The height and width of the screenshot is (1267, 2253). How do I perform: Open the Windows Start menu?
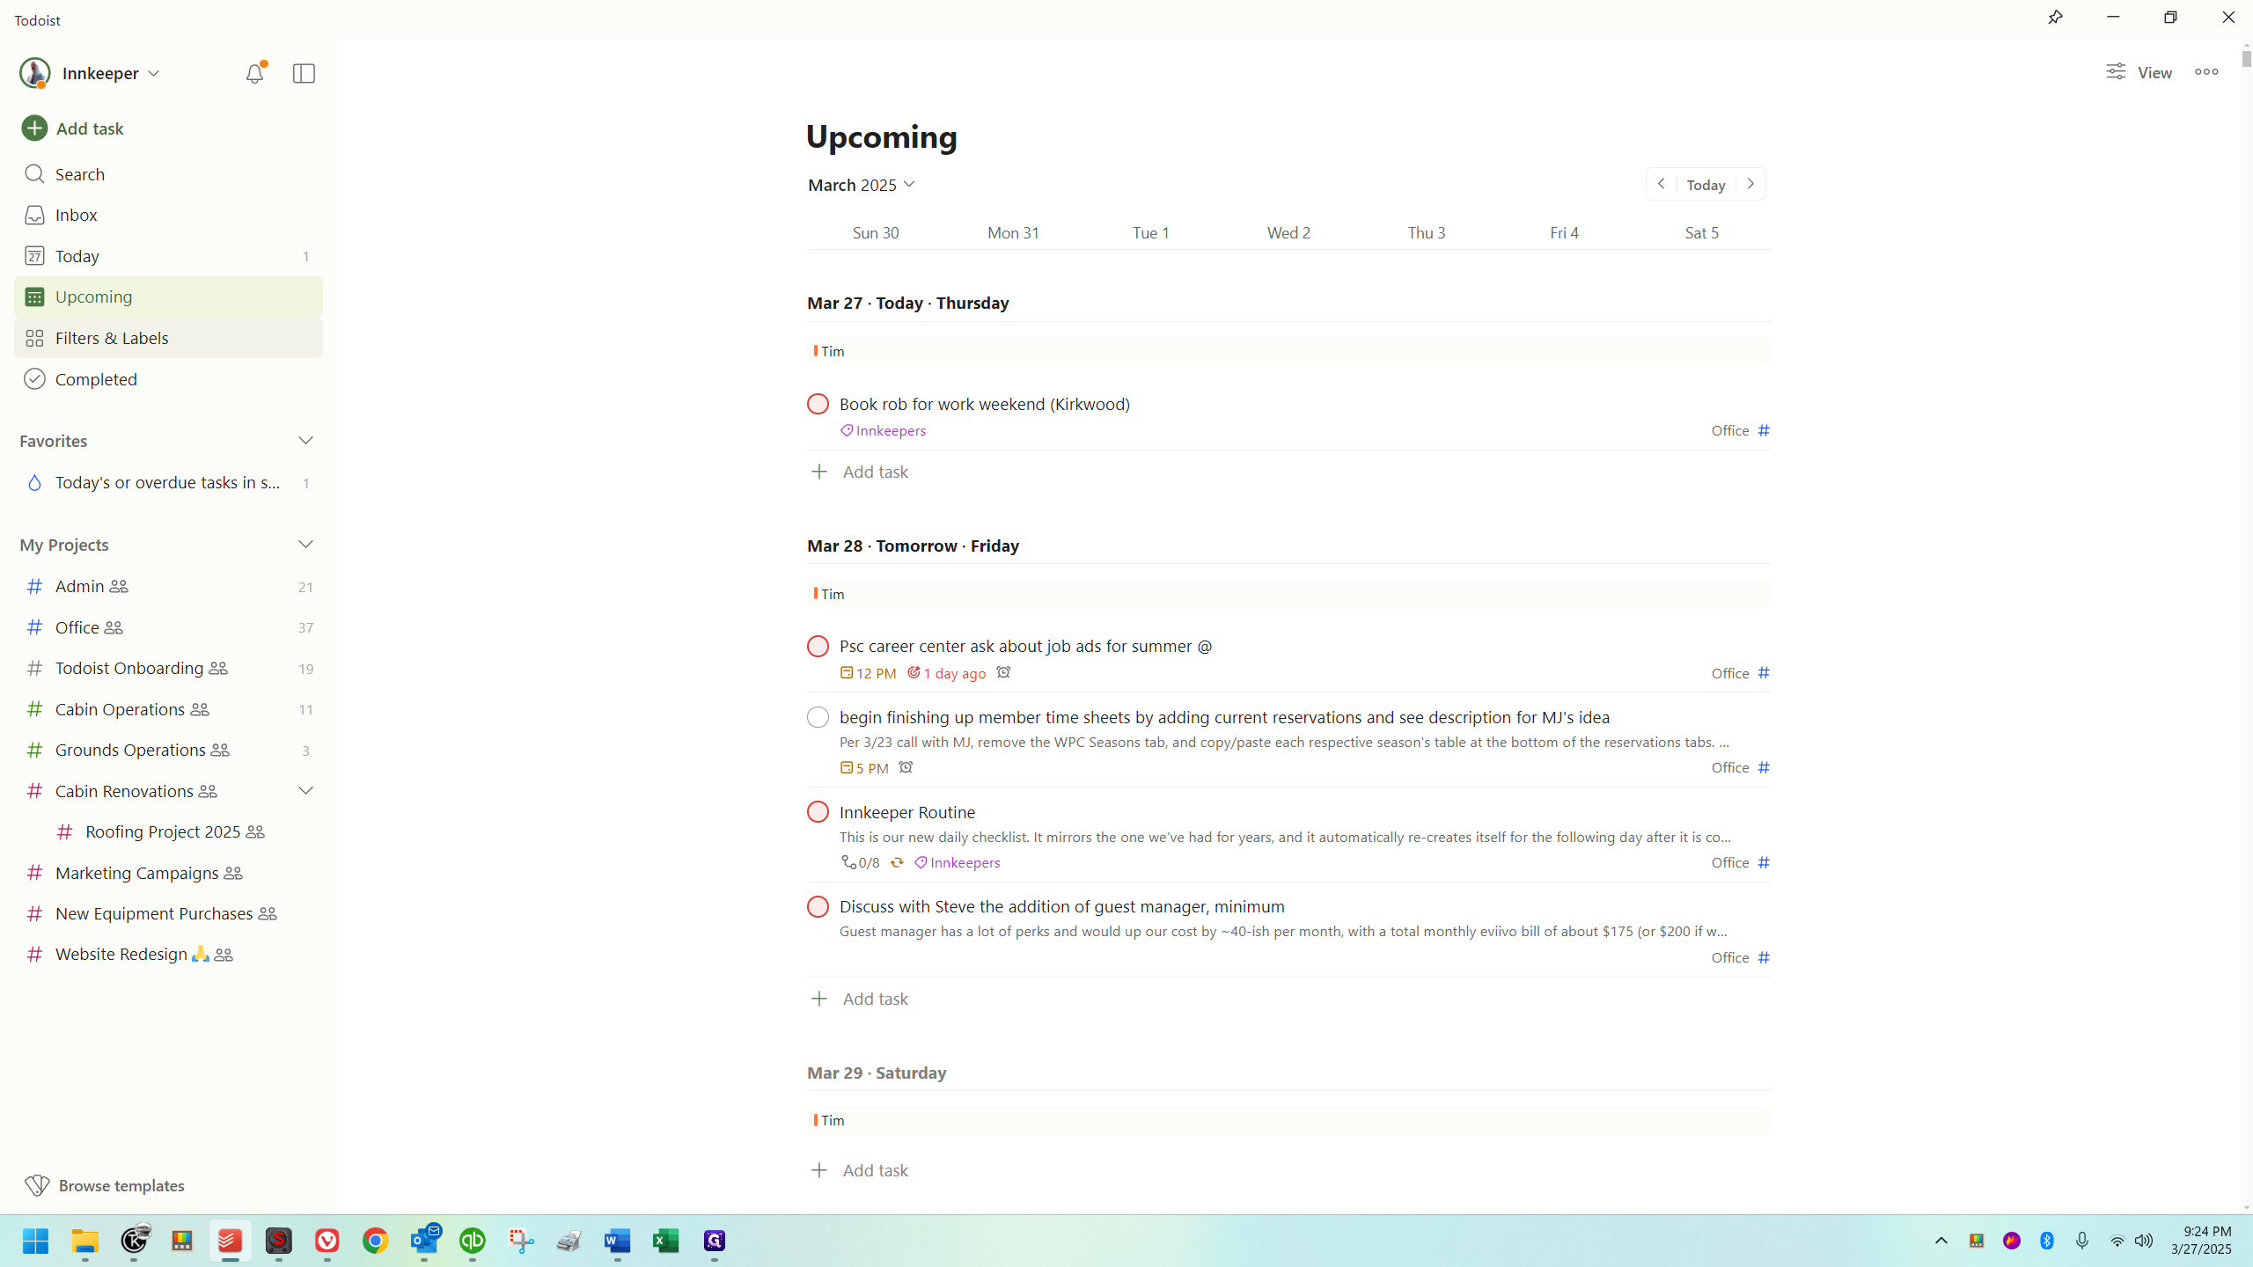tap(36, 1241)
